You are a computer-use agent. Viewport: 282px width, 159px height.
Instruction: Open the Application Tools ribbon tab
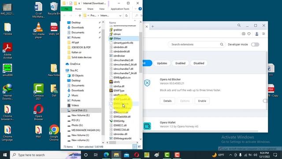(120, 9)
